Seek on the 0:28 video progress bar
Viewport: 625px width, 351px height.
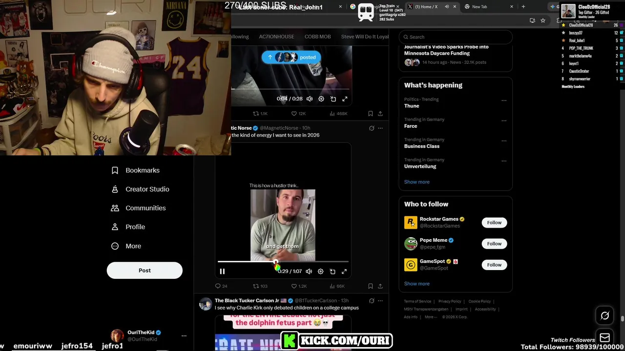(x=292, y=89)
